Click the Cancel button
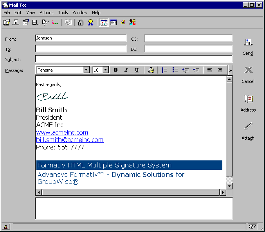Image resolution: width=265 pixels, height=232 pixels. 248,75
